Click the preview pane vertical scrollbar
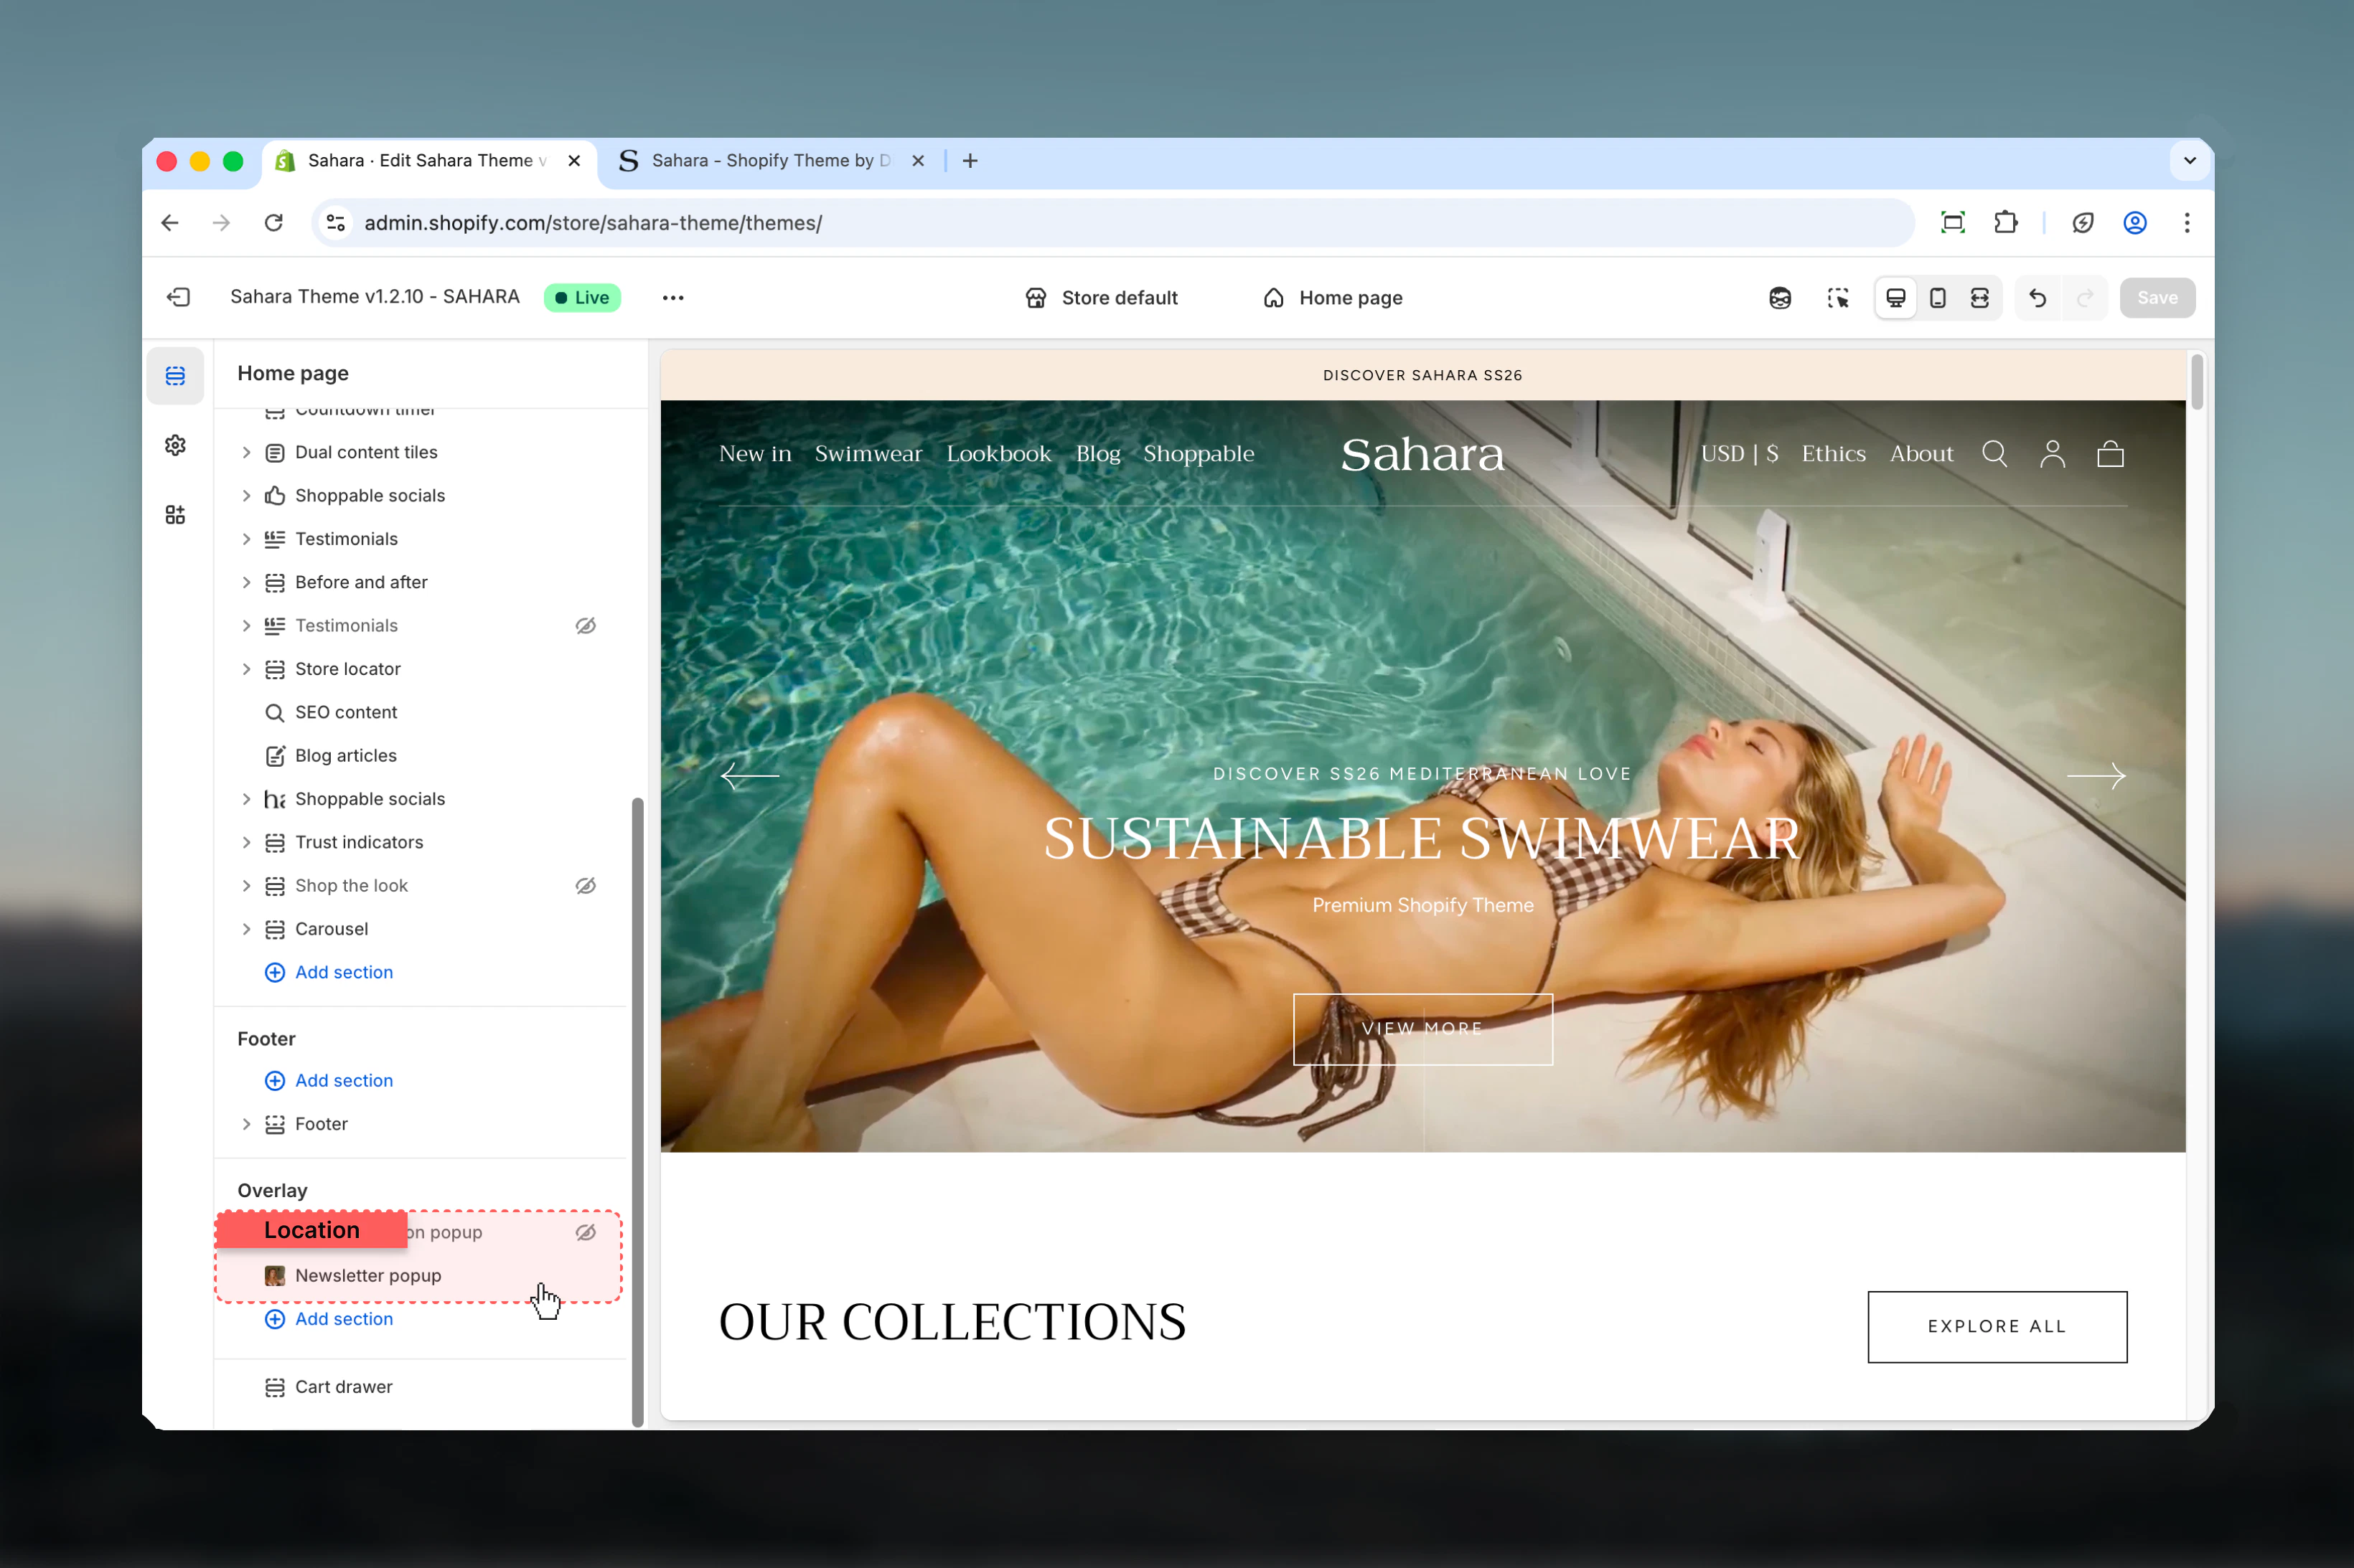The height and width of the screenshot is (1568, 2354). [x=2197, y=382]
